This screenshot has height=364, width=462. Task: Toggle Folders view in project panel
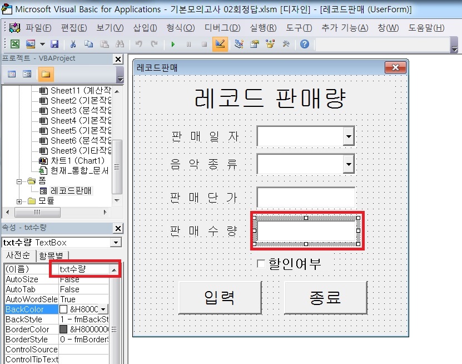coord(45,74)
